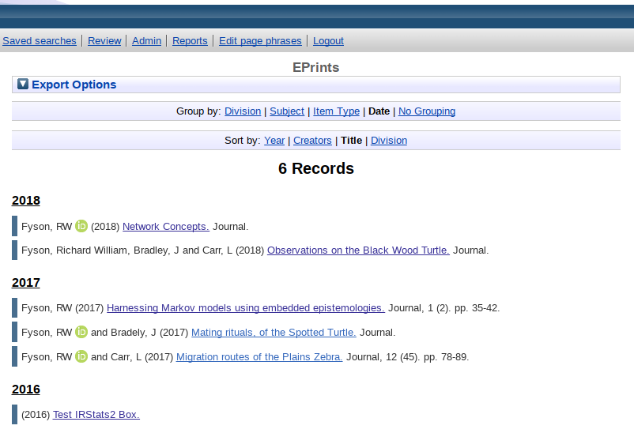Viewport: 634px width, 433px height.
Task: Click ORCID icon in Mating rituals entry
Action: [x=81, y=333]
